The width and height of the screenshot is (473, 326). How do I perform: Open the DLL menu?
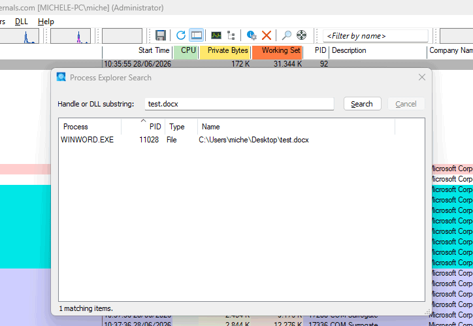pos(22,22)
